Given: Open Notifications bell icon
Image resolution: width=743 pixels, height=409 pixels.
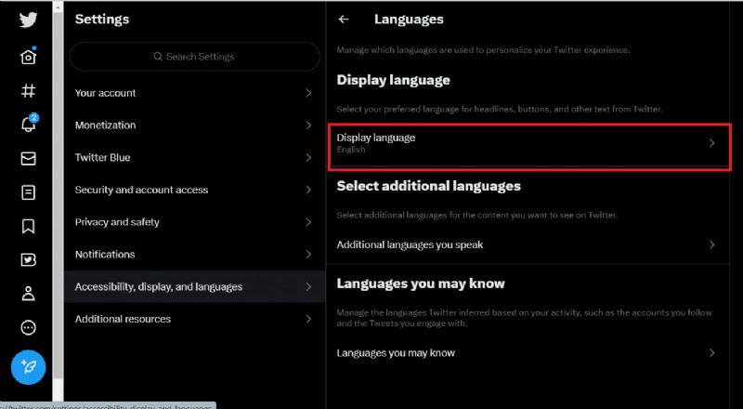Looking at the screenshot, I should point(29,124).
